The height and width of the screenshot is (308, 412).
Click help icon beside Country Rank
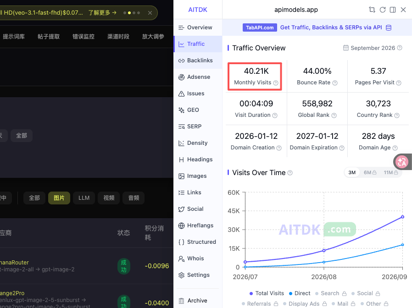point(397,115)
